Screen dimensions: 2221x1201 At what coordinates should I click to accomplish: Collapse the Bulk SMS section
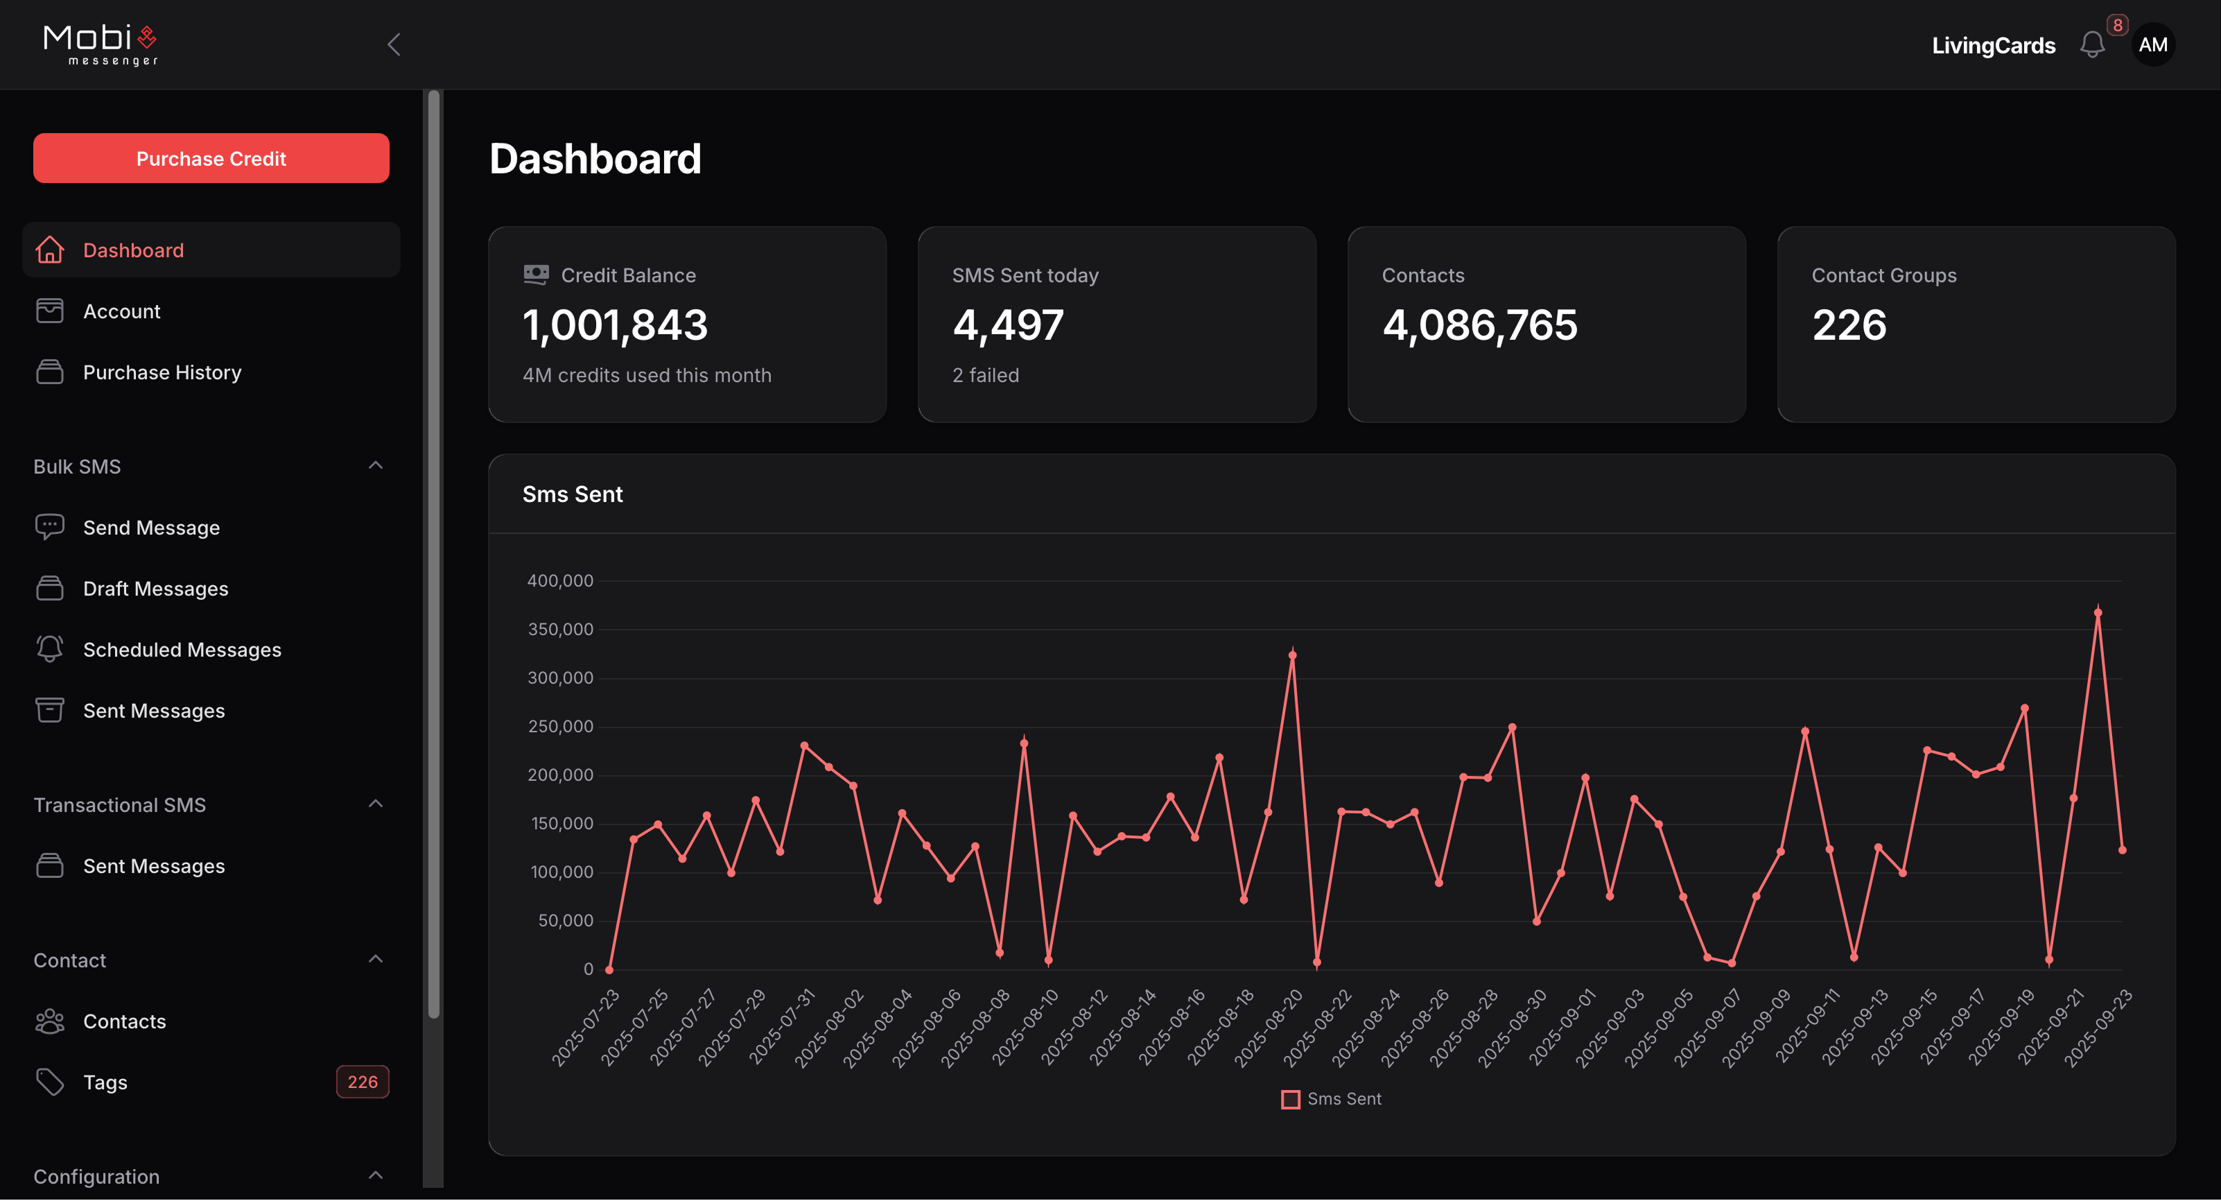click(x=375, y=465)
